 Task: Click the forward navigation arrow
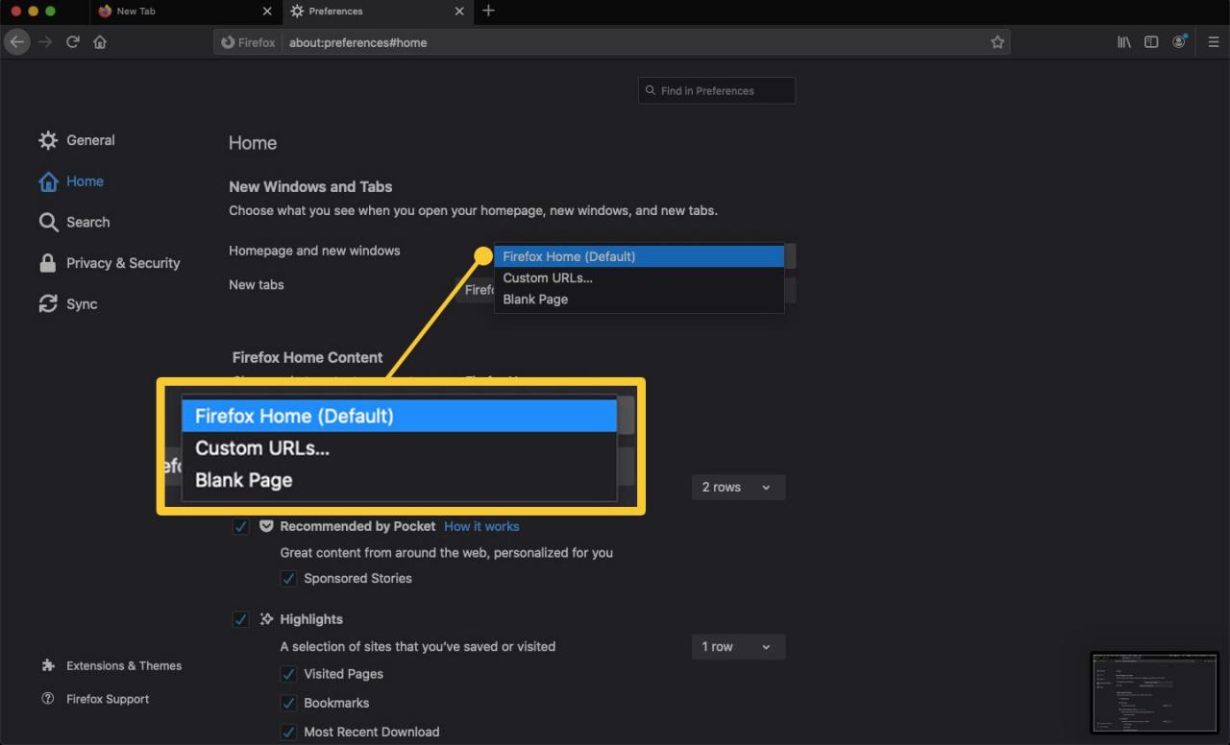click(x=45, y=42)
